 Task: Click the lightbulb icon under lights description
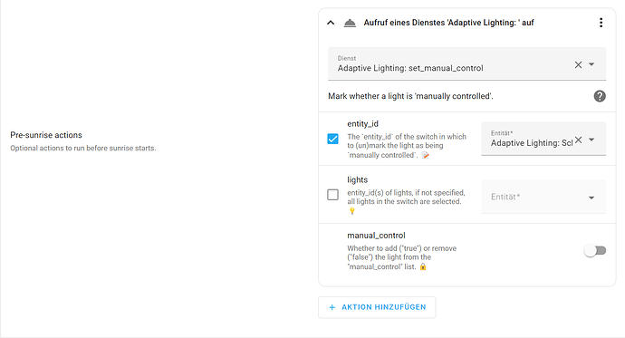pos(352,211)
